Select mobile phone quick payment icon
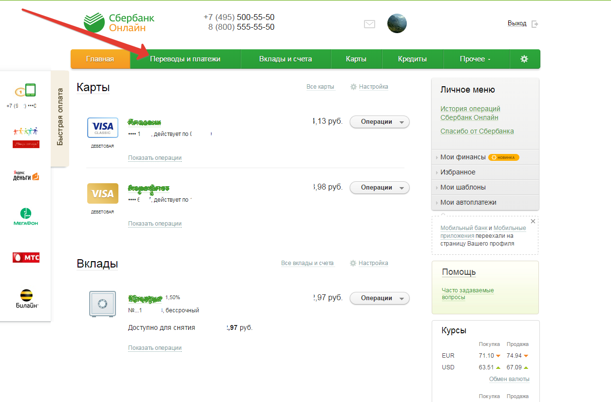Screen dimensions: 611x402 pyautogui.click(x=26, y=91)
